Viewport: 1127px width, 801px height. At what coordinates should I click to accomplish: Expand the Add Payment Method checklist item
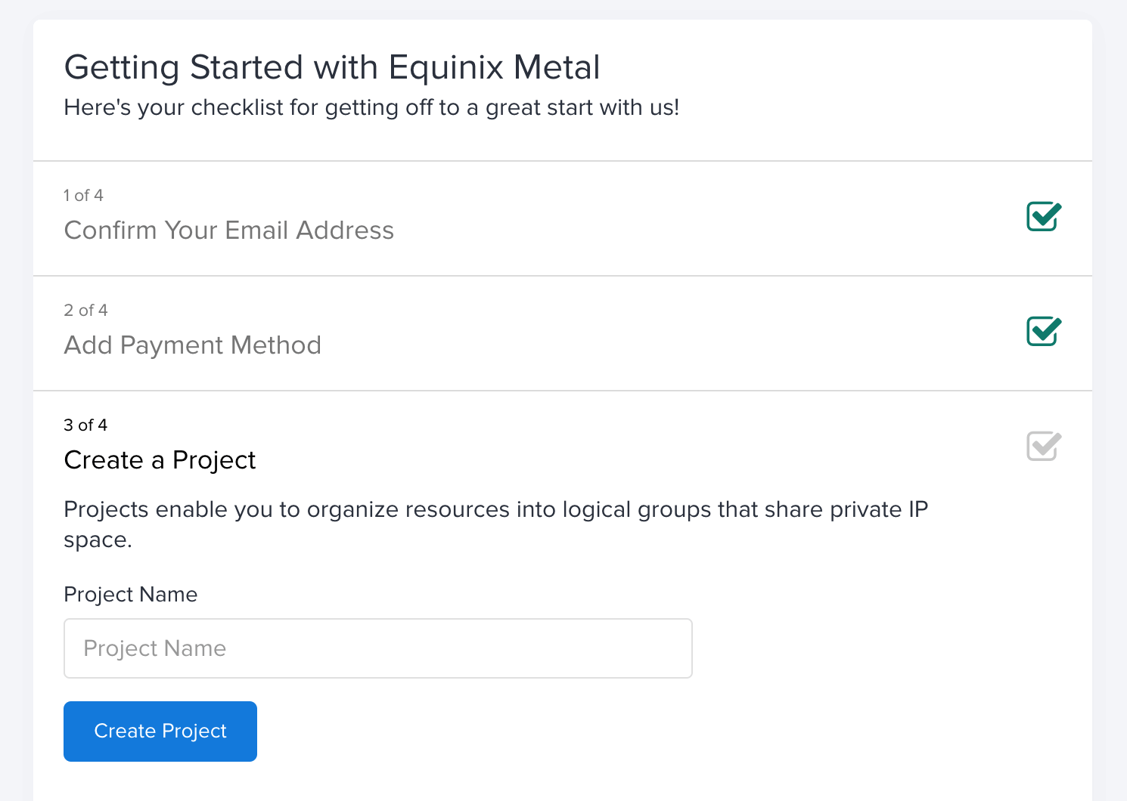[x=193, y=345]
